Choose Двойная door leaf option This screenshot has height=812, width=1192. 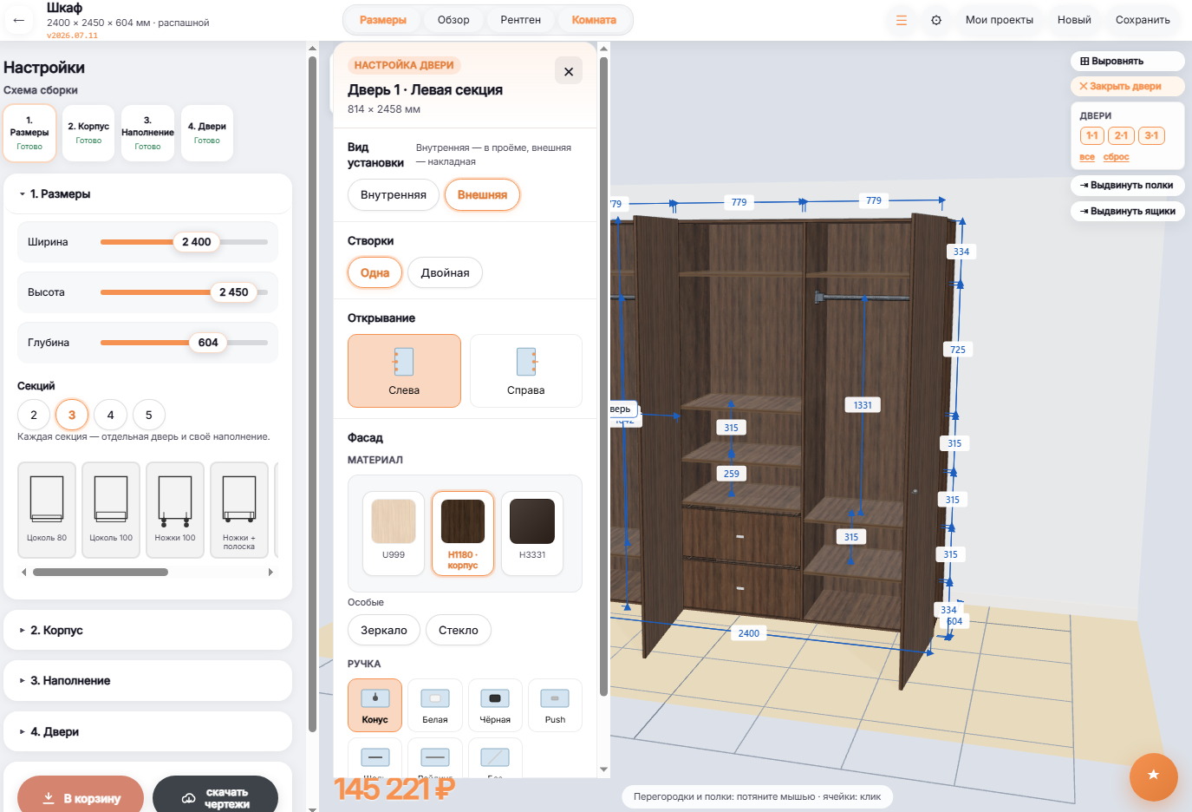[x=445, y=272]
